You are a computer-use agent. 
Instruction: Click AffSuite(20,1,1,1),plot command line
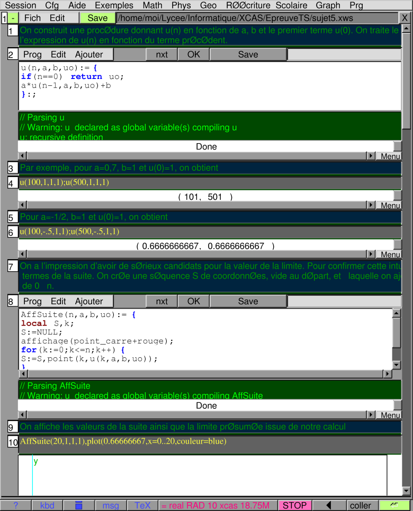[210, 444]
